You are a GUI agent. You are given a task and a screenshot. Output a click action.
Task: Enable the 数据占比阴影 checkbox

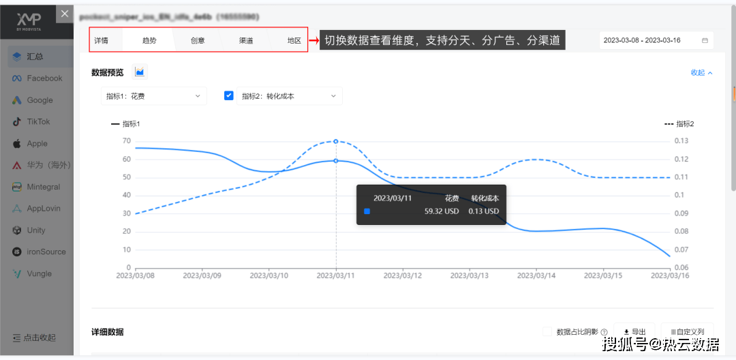point(547,332)
